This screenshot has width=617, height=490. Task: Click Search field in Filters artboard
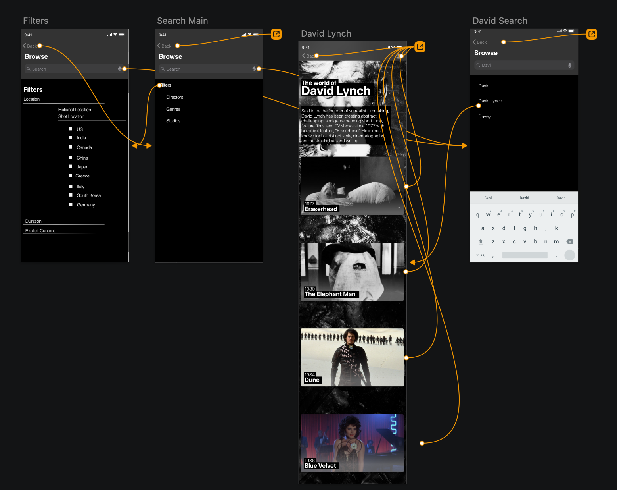75,69
